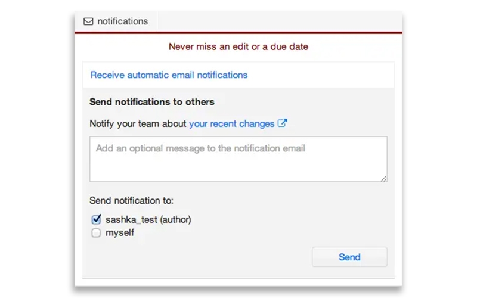Click the 'Notify your team about' text

coord(138,124)
